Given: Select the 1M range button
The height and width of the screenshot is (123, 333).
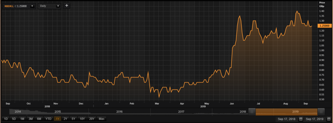Looking at the screenshot, I should pos(22,119).
